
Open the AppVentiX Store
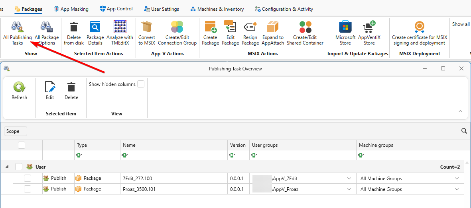pos(369,33)
